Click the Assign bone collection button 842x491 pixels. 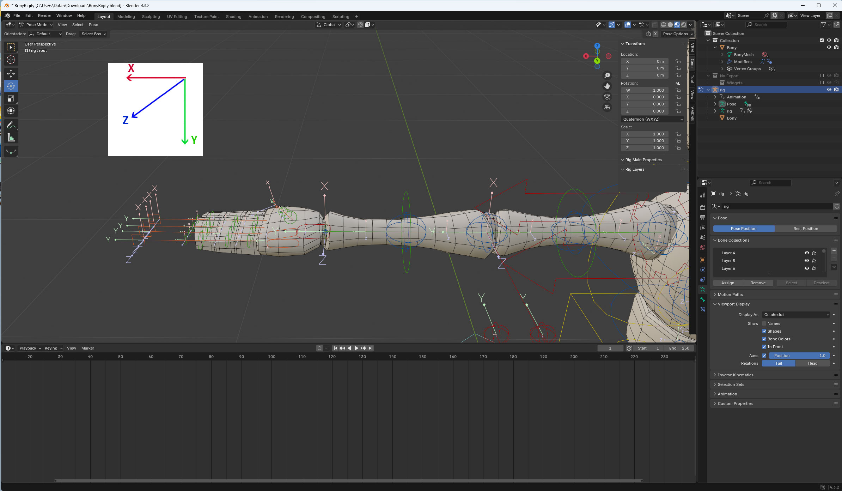[x=727, y=283]
